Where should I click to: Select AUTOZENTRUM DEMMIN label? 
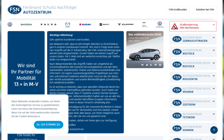tap(192, 128)
